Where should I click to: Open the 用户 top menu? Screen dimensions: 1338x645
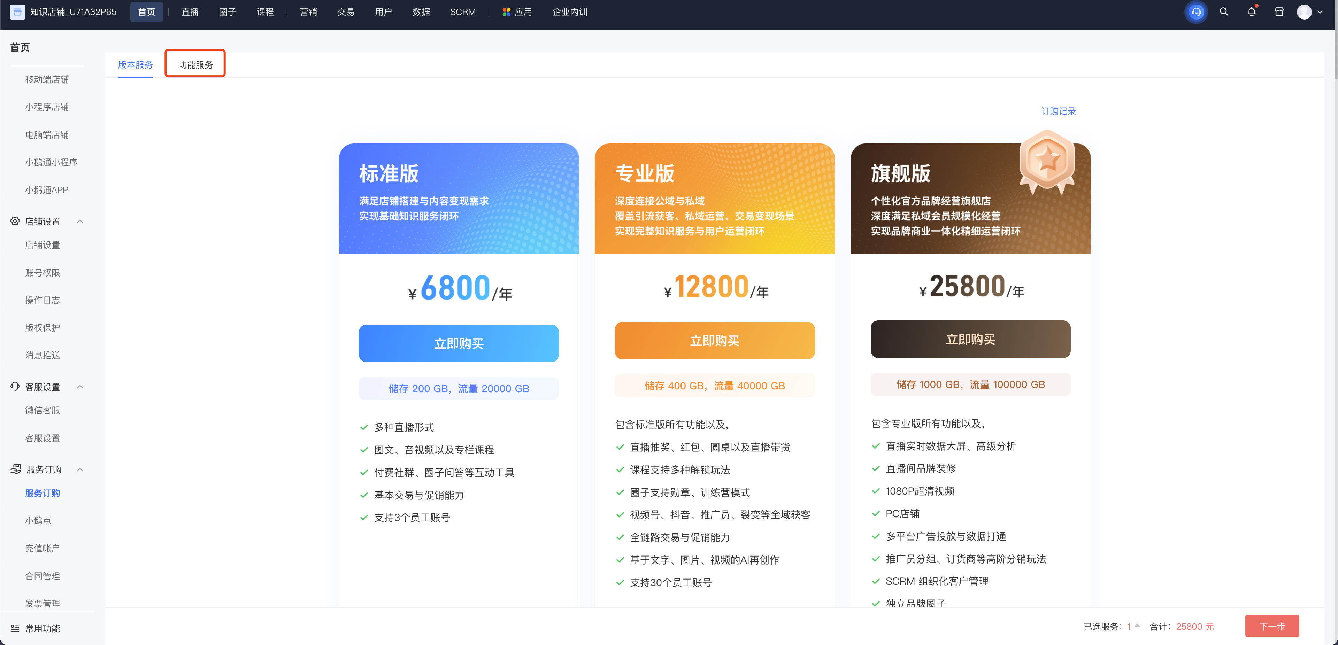(383, 12)
